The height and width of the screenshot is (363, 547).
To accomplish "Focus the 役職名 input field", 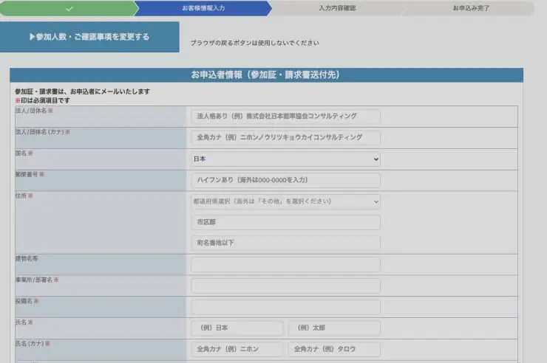I will click(x=285, y=307).
